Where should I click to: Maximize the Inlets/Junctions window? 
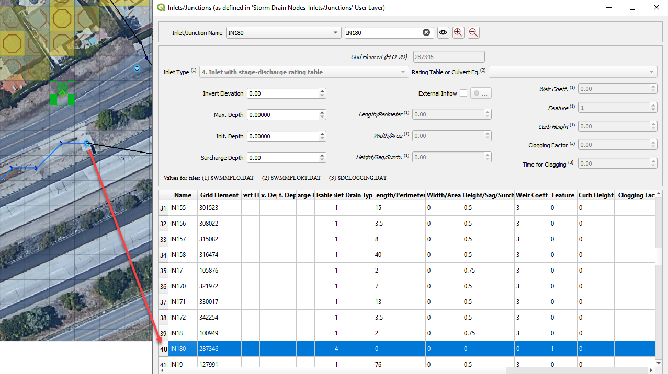click(x=632, y=8)
